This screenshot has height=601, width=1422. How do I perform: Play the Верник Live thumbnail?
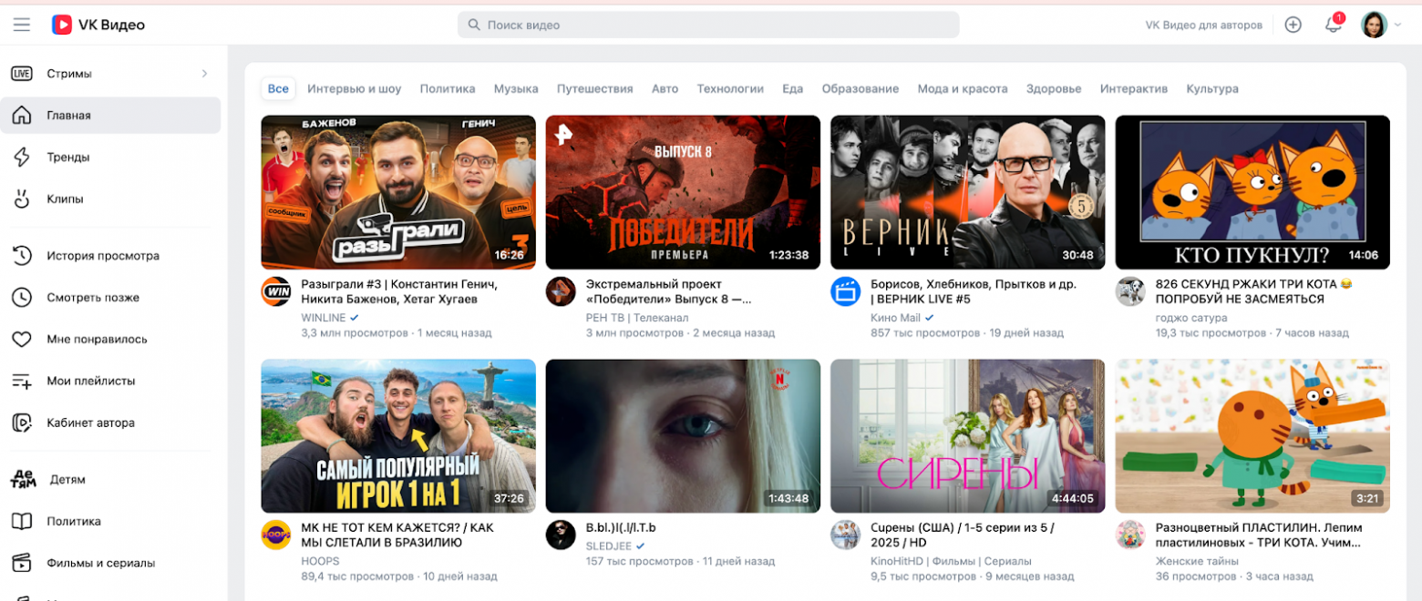pos(967,192)
